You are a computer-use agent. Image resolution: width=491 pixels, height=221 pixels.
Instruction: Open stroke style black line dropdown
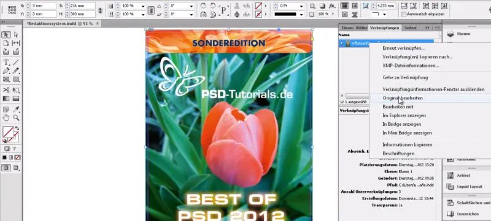coord(301,14)
